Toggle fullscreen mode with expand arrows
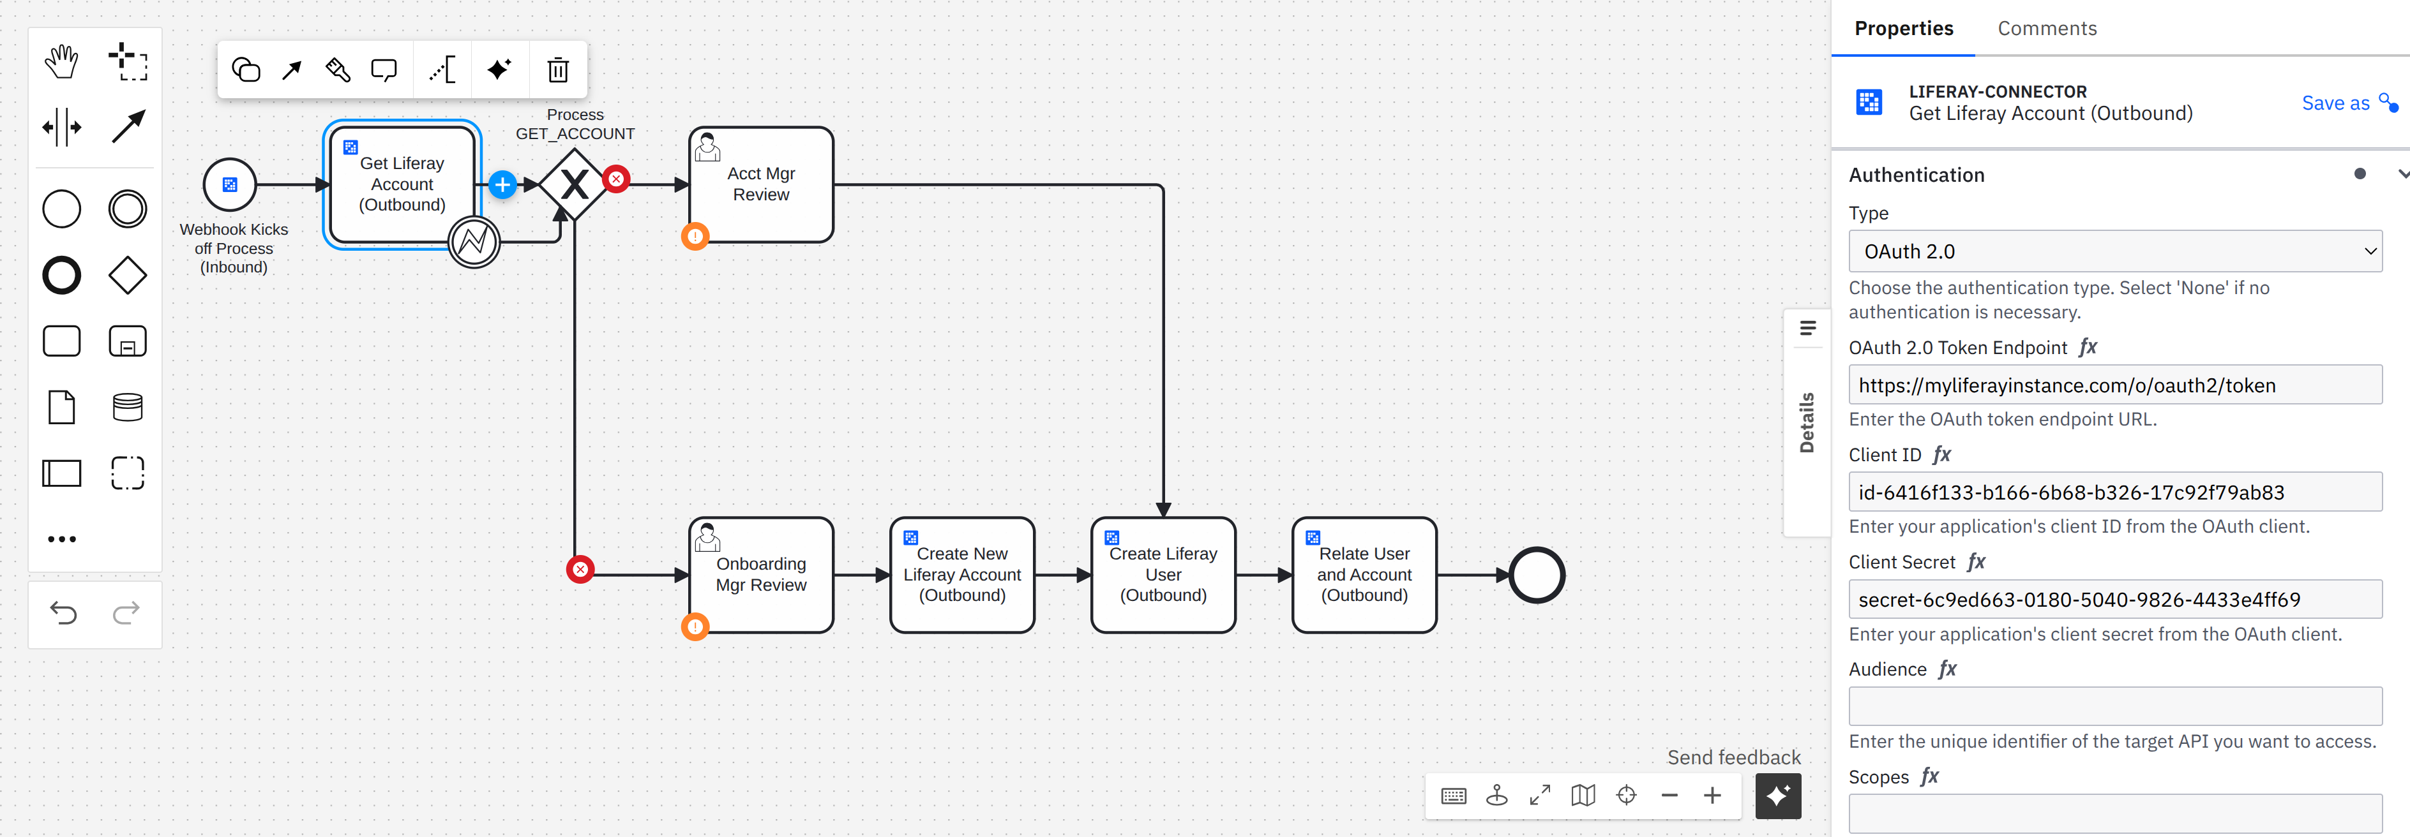The height and width of the screenshot is (837, 2410). point(1540,796)
